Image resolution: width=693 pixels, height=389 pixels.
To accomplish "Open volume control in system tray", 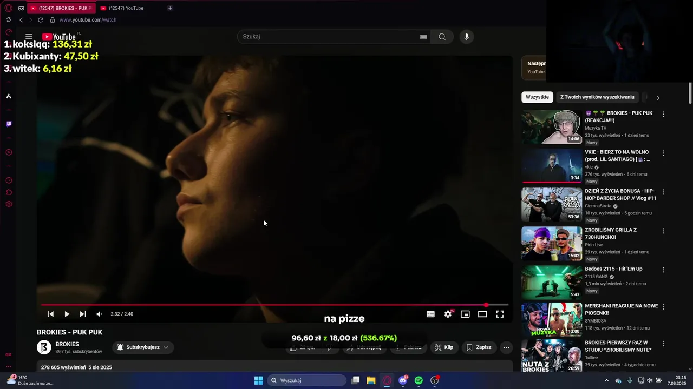I will (650, 380).
